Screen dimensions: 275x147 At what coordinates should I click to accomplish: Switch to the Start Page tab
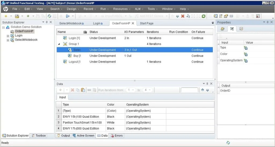pyautogui.click(x=147, y=23)
